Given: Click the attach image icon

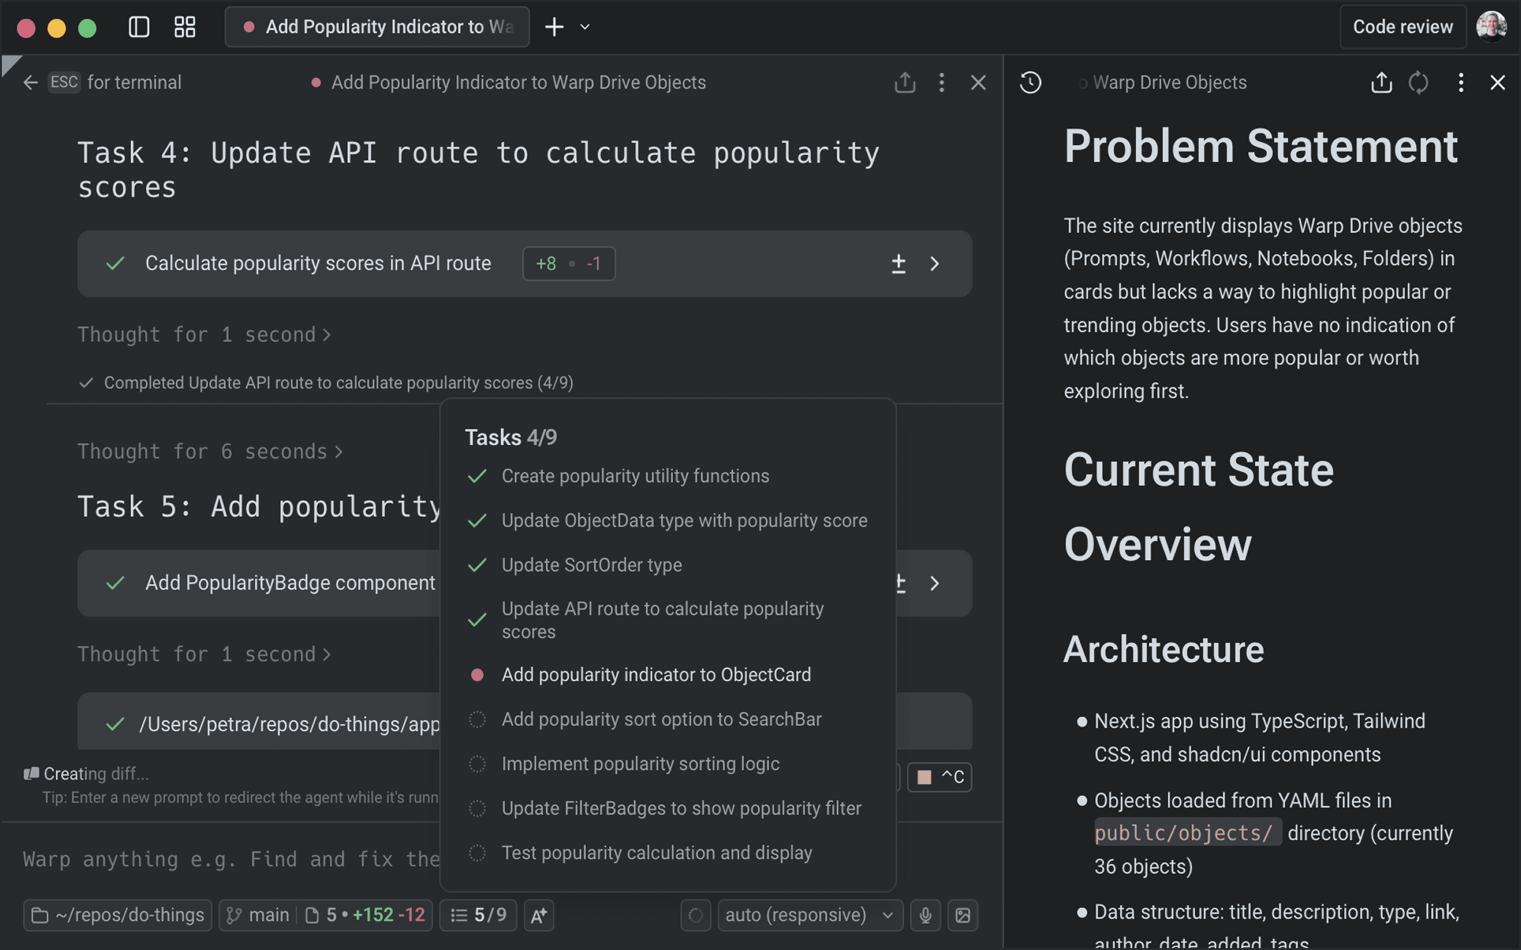Looking at the screenshot, I should click(x=963, y=915).
